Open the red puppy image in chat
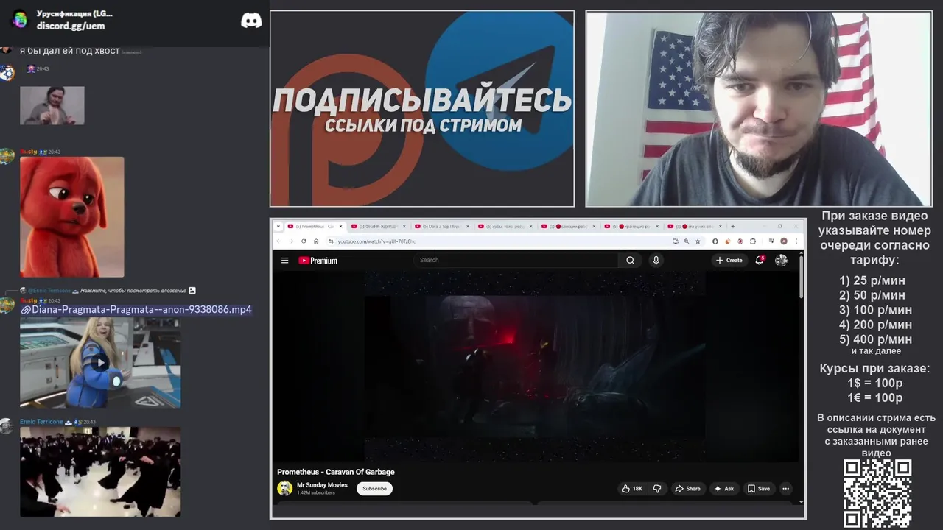943x530 pixels. coord(72,217)
